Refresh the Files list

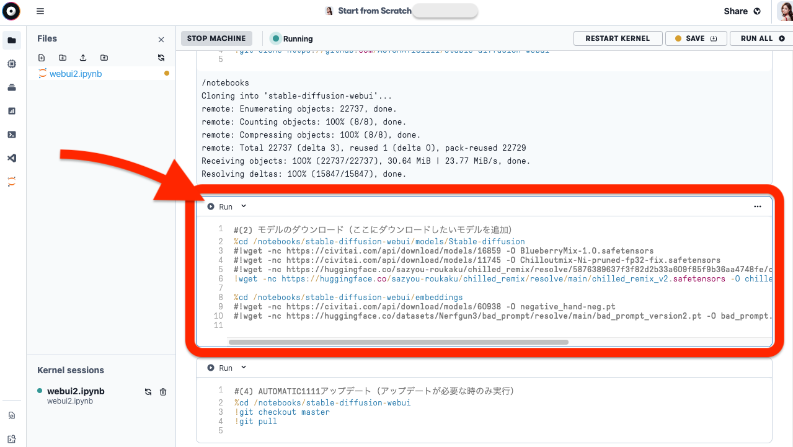(x=161, y=57)
